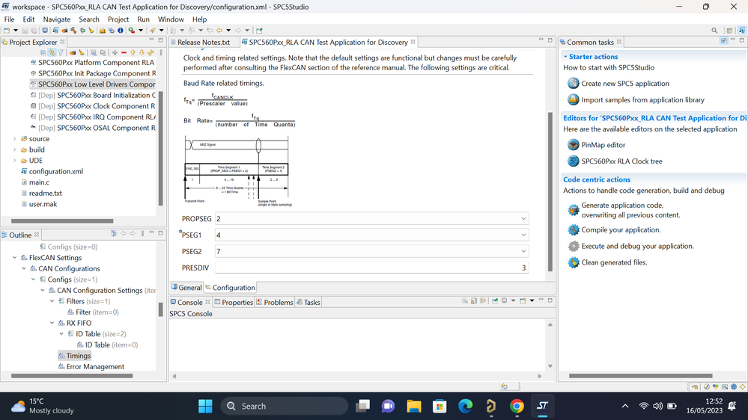The image size is (748, 420).
Task: Click the Import samples from application library icon
Action: tap(573, 100)
